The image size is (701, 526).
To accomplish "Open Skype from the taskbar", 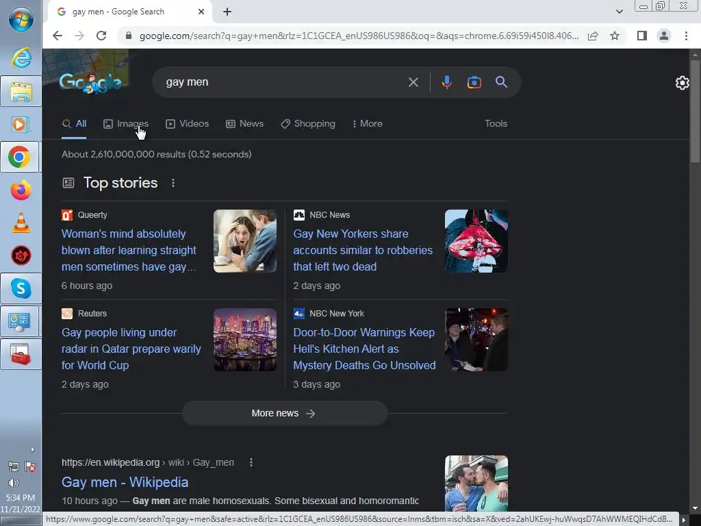I will [x=21, y=288].
